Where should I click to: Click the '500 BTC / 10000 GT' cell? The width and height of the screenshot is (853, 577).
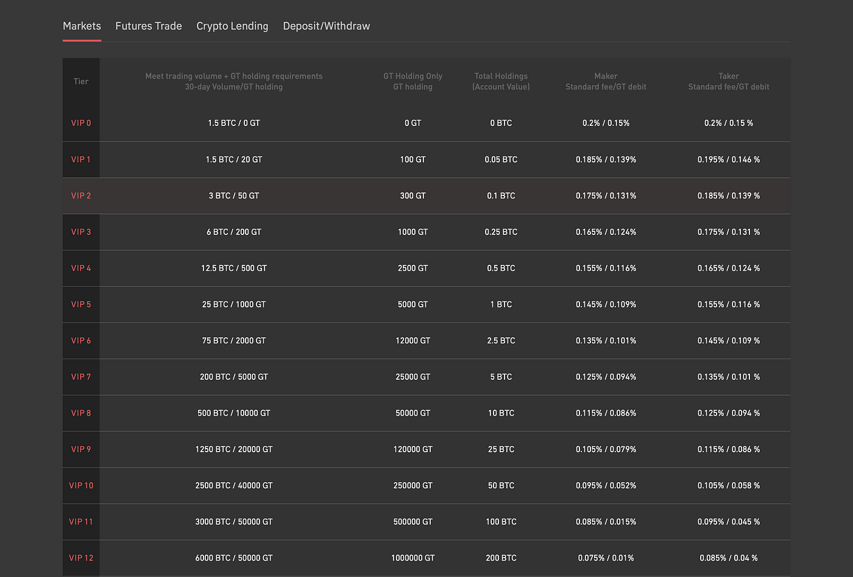tap(234, 413)
